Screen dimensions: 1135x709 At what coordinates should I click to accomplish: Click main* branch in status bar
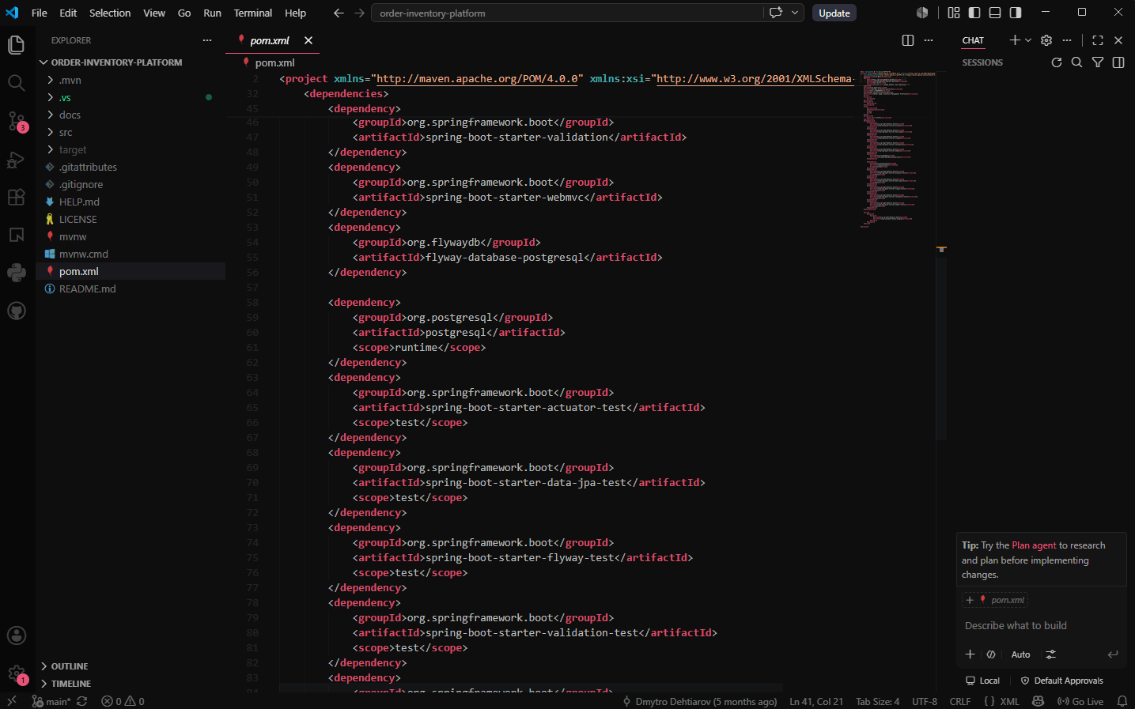51,701
